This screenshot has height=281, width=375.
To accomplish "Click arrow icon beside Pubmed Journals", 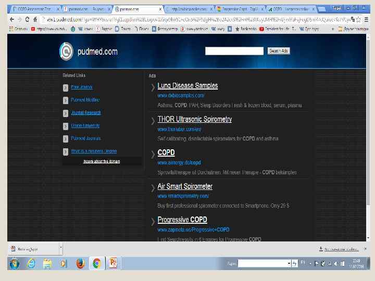I will click(x=66, y=139).
